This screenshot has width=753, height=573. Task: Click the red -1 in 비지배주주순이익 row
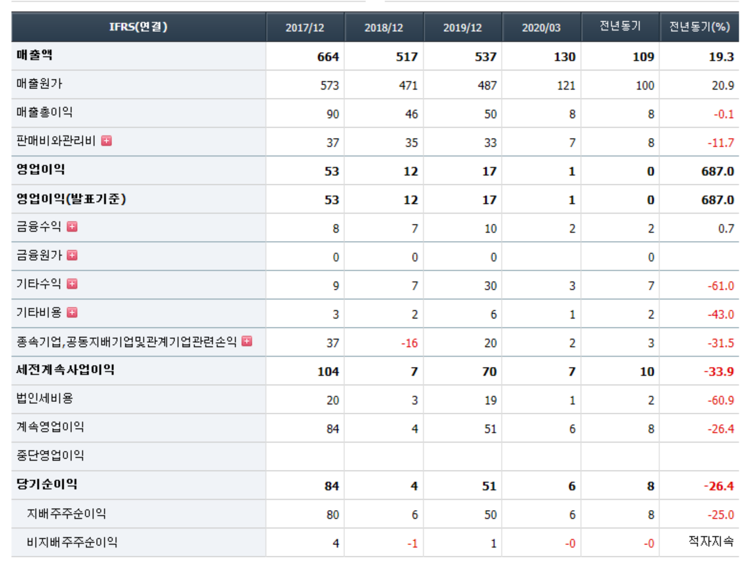pyautogui.click(x=412, y=543)
